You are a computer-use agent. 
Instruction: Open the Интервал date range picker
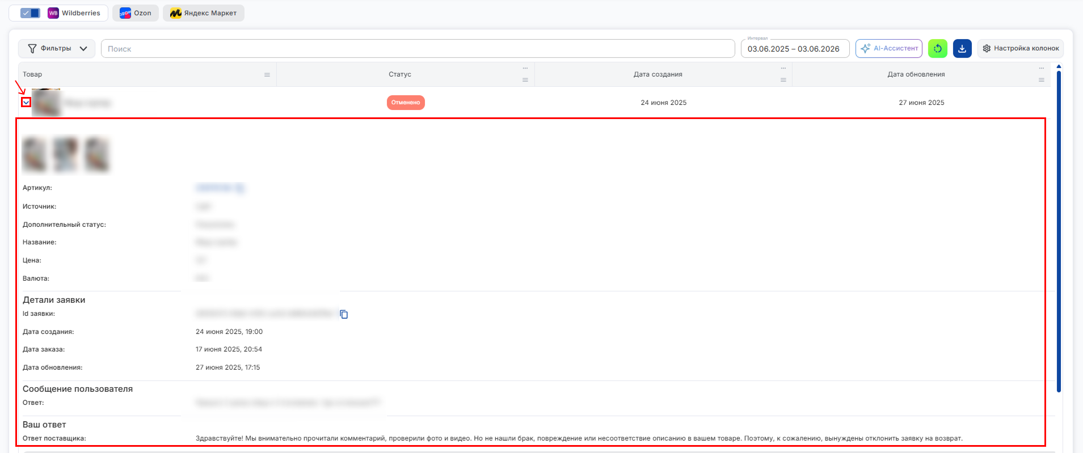[795, 49]
